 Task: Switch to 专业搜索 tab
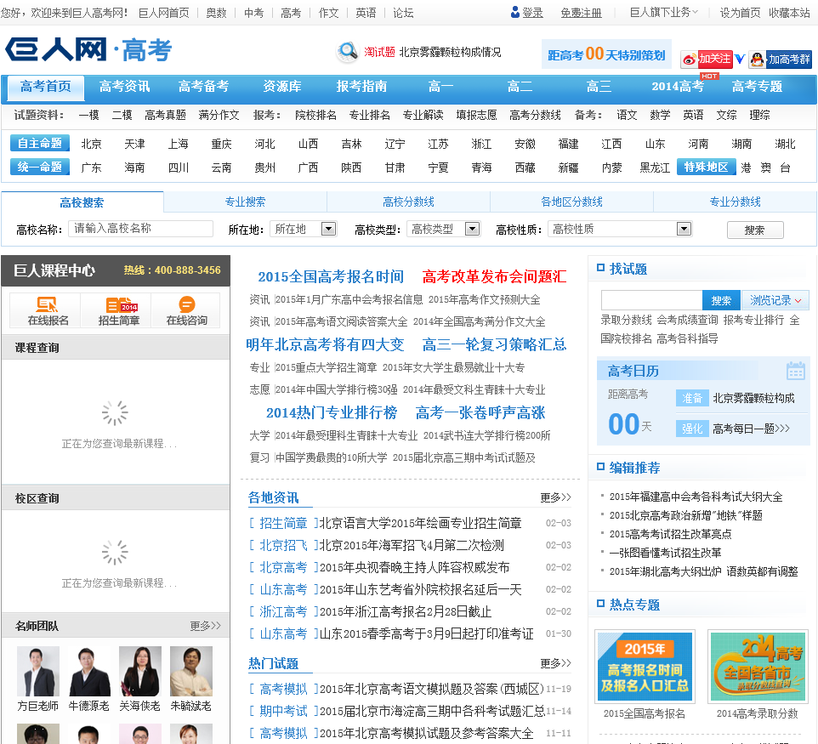click(x=245, y=202)
